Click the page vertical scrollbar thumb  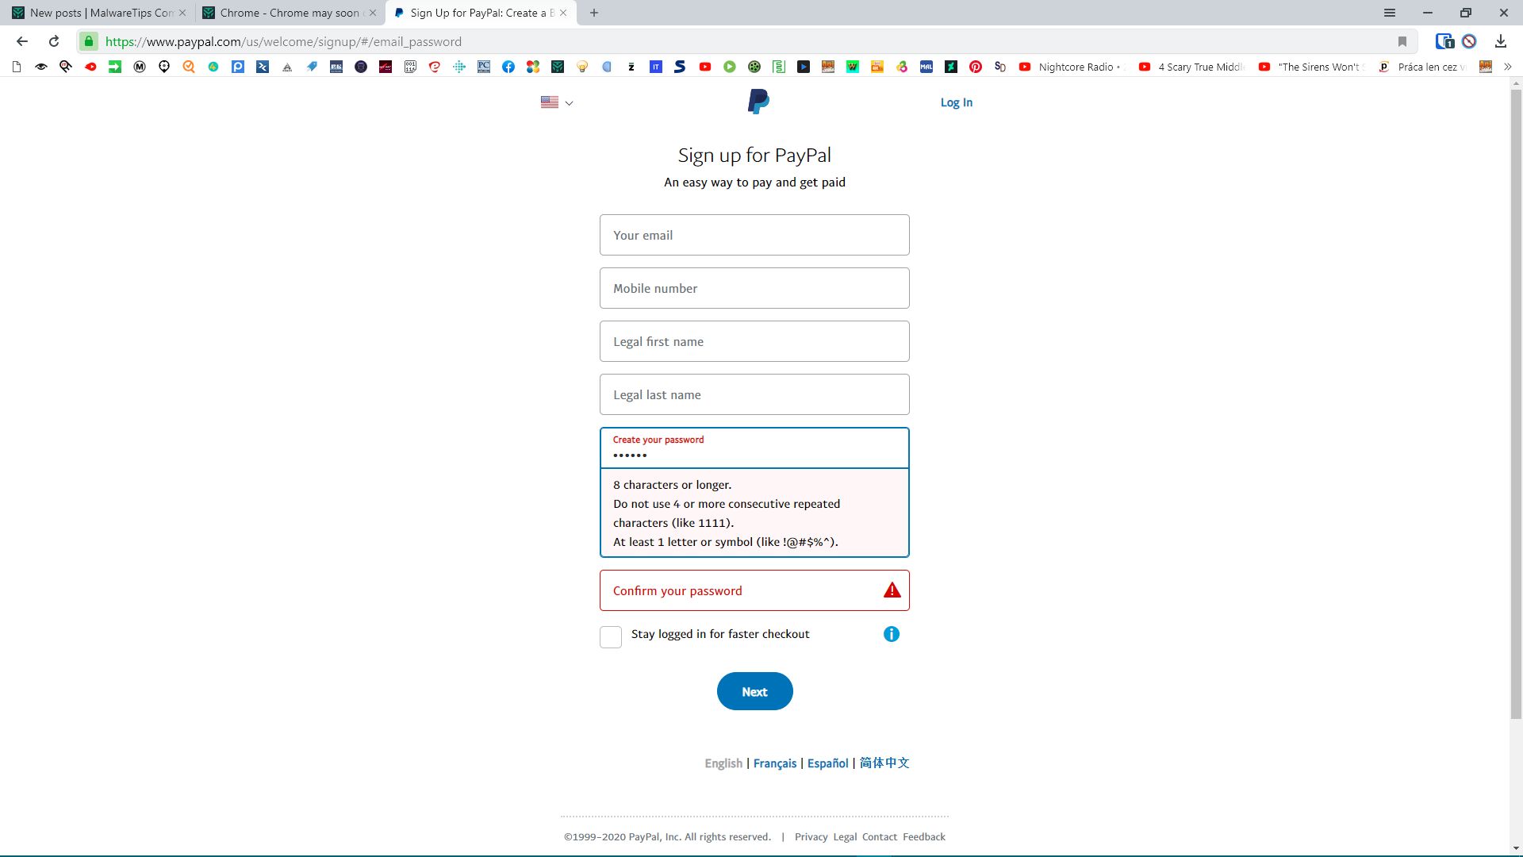pyautogui.click(x=1516, y=405)
